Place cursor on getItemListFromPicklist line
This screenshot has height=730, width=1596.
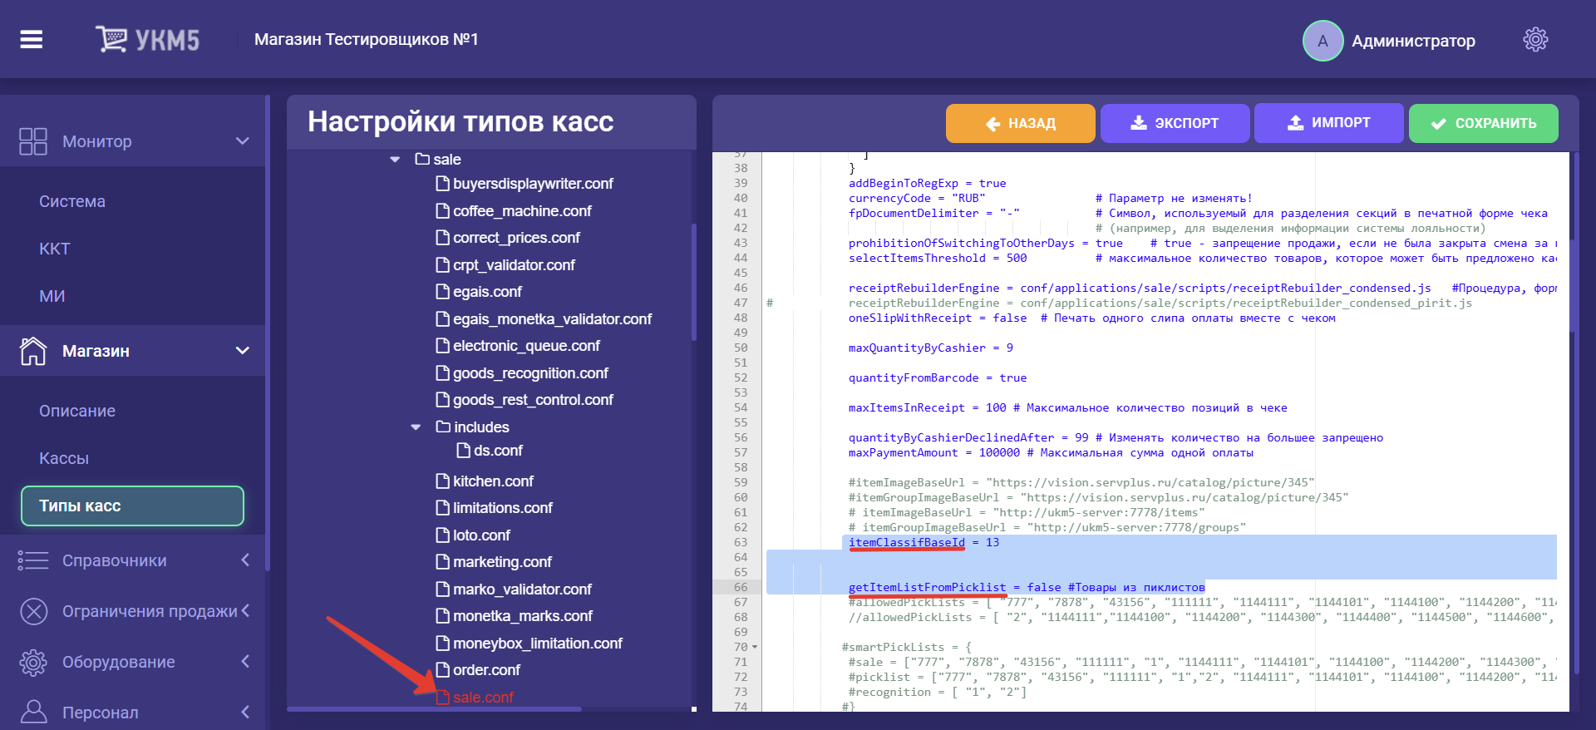[x=1026, y=587]
